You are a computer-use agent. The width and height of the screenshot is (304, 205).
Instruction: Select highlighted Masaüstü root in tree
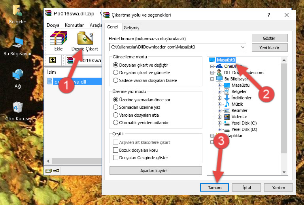coord(226,60)
